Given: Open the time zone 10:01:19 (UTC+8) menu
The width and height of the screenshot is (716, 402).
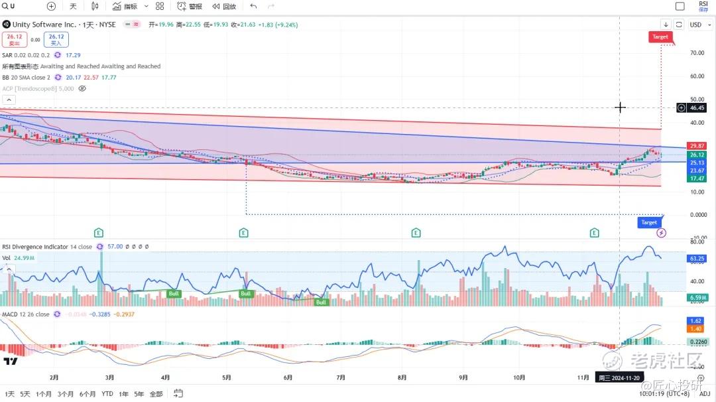Looking at the screenshot, I should point(664,394).
